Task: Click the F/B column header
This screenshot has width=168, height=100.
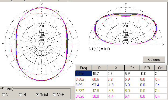Action: [x=147, y=68]
